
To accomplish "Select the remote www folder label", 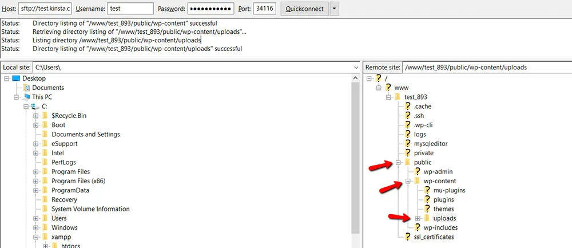I will point(402,88).
